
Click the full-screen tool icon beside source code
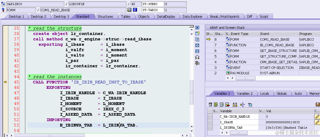click(197, 45)
